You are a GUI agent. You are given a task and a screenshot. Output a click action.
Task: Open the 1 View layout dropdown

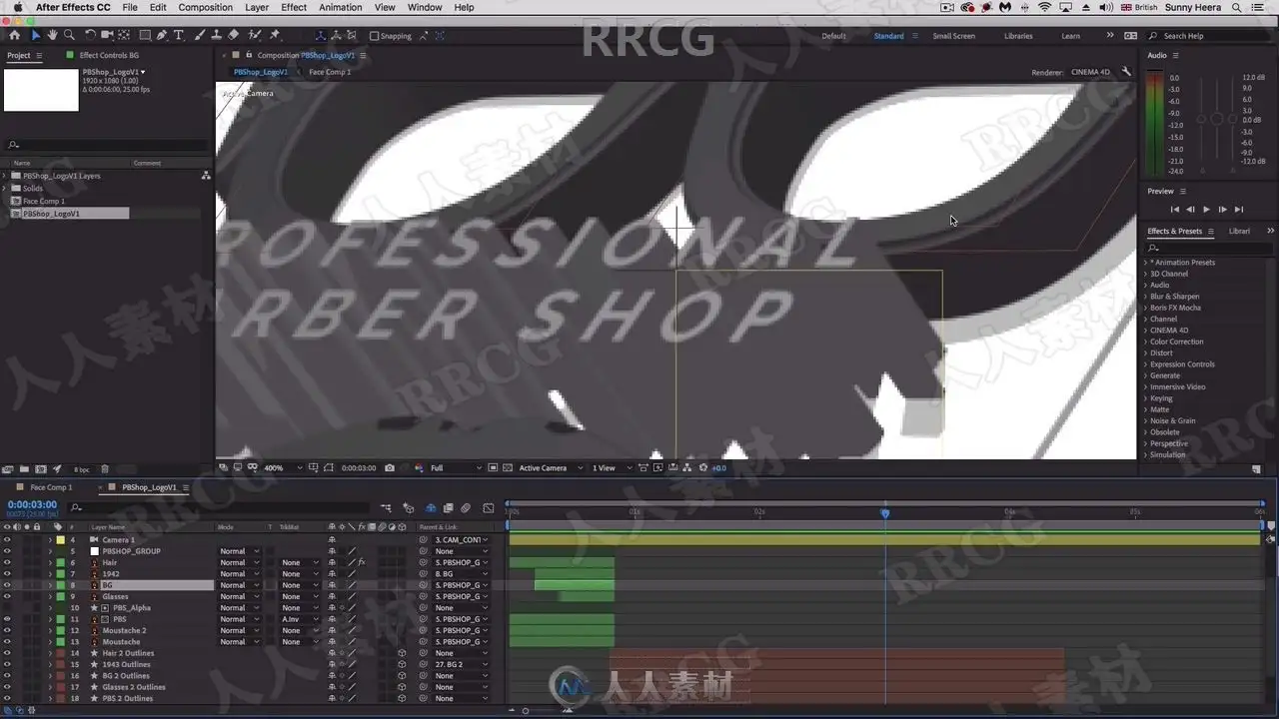(611, 467)
